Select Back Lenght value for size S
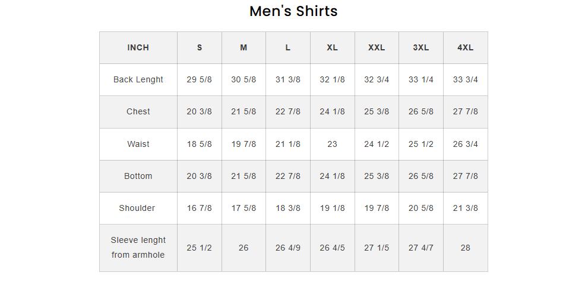 point(200,80)
